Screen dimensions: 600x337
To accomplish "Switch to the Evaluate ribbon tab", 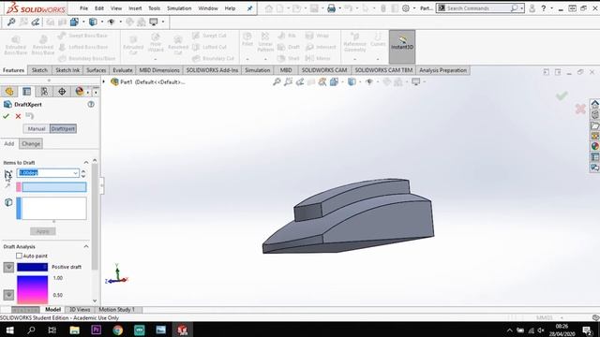I will 123,70.
